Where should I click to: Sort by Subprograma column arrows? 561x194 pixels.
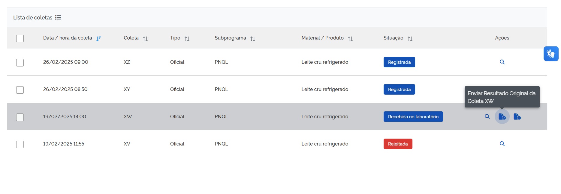coord(253,39)
